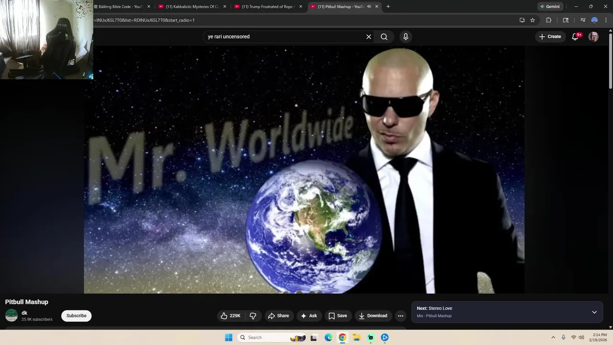Open Wi-Fi network settings in tray

pyautogui.click(x=573, y=337)
